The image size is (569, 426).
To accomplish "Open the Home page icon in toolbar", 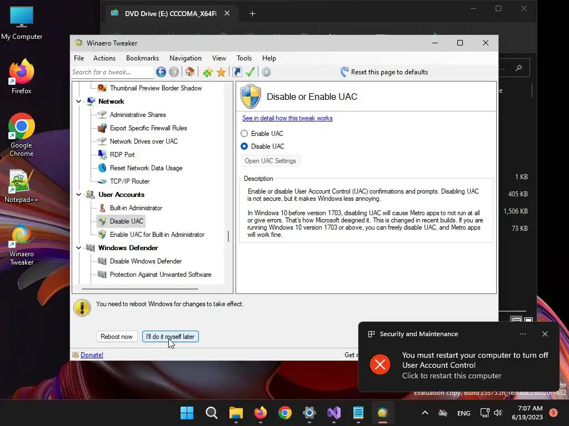I will point(189,72).
